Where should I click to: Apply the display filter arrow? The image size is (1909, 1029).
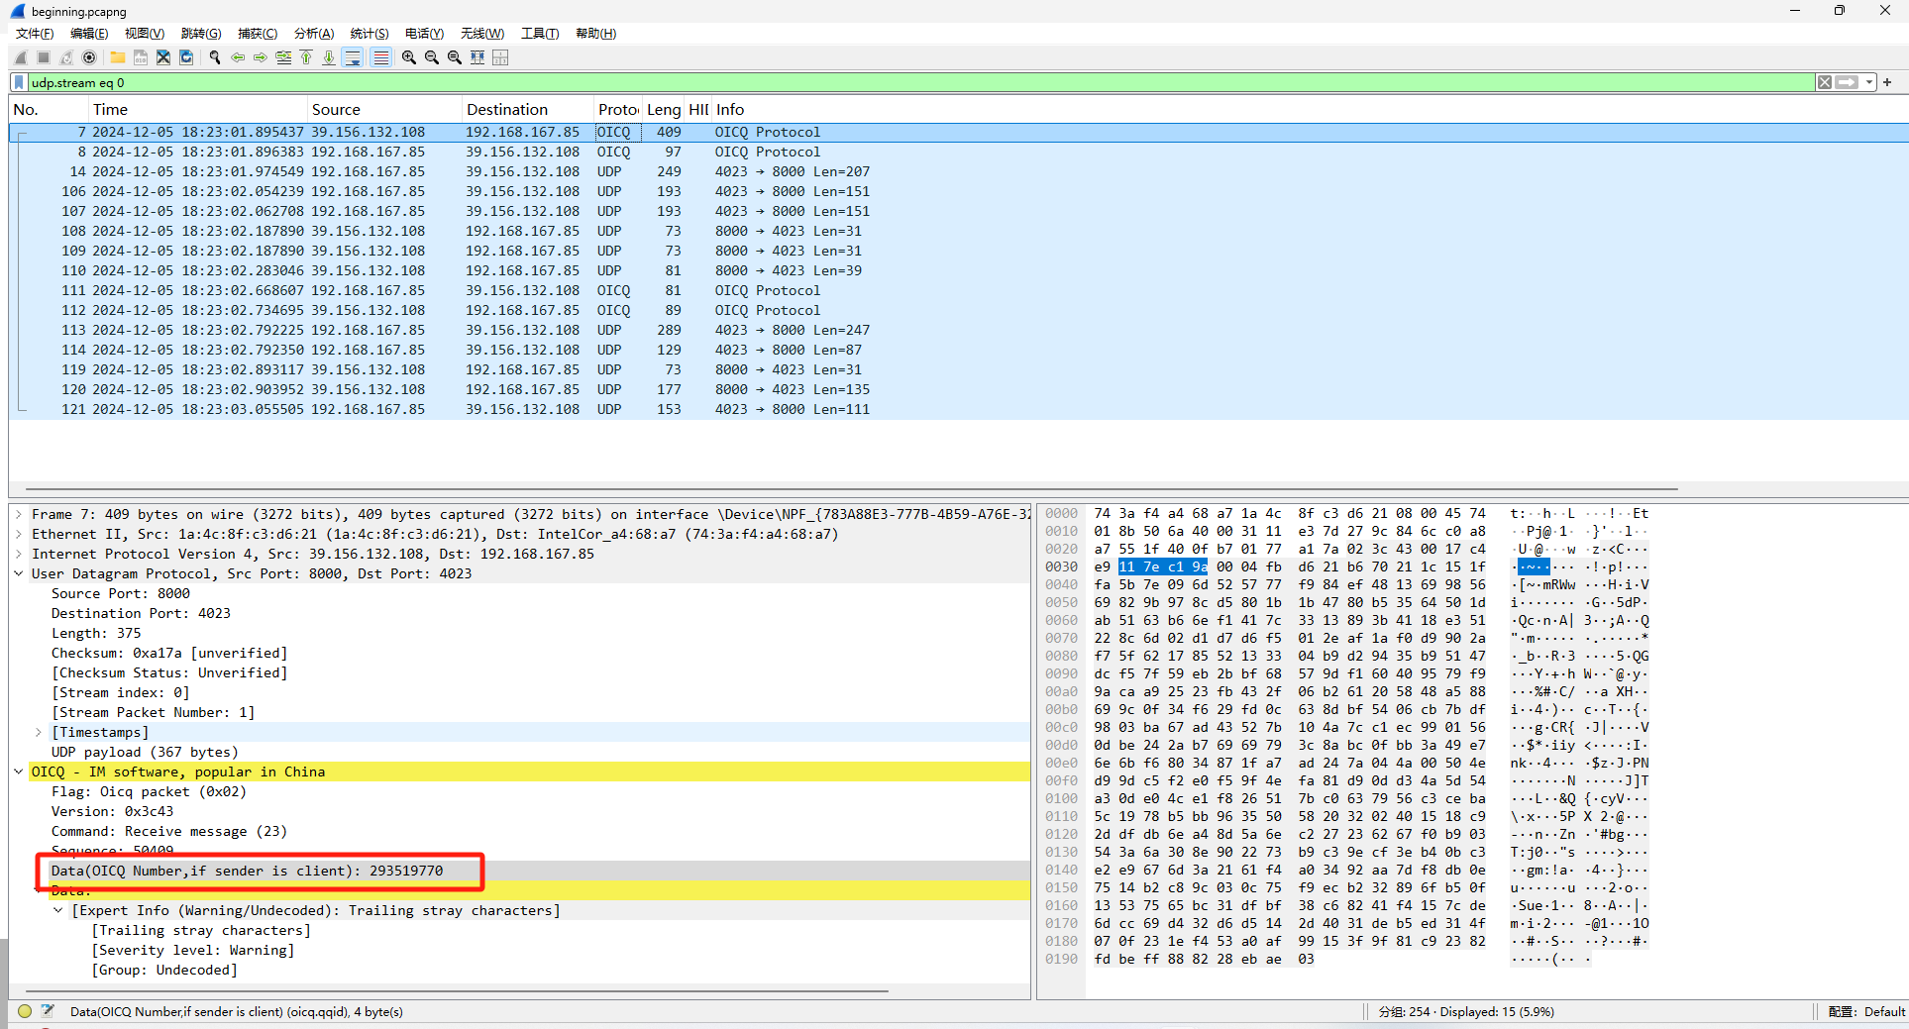tap(1847, 82)
